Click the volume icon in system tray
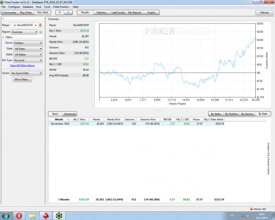This screenshot has height=220, width=275. pyautogui.click(x=248, y=216)
